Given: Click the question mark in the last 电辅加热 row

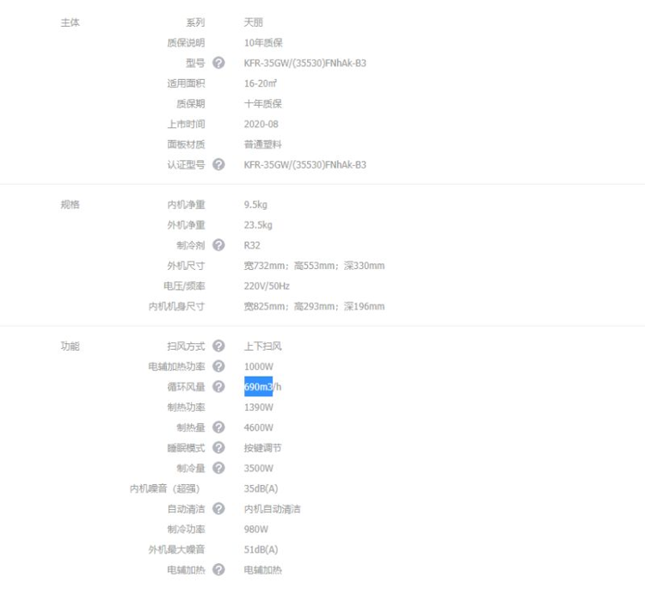Looking at the screenshot, I should pos(218,570).
